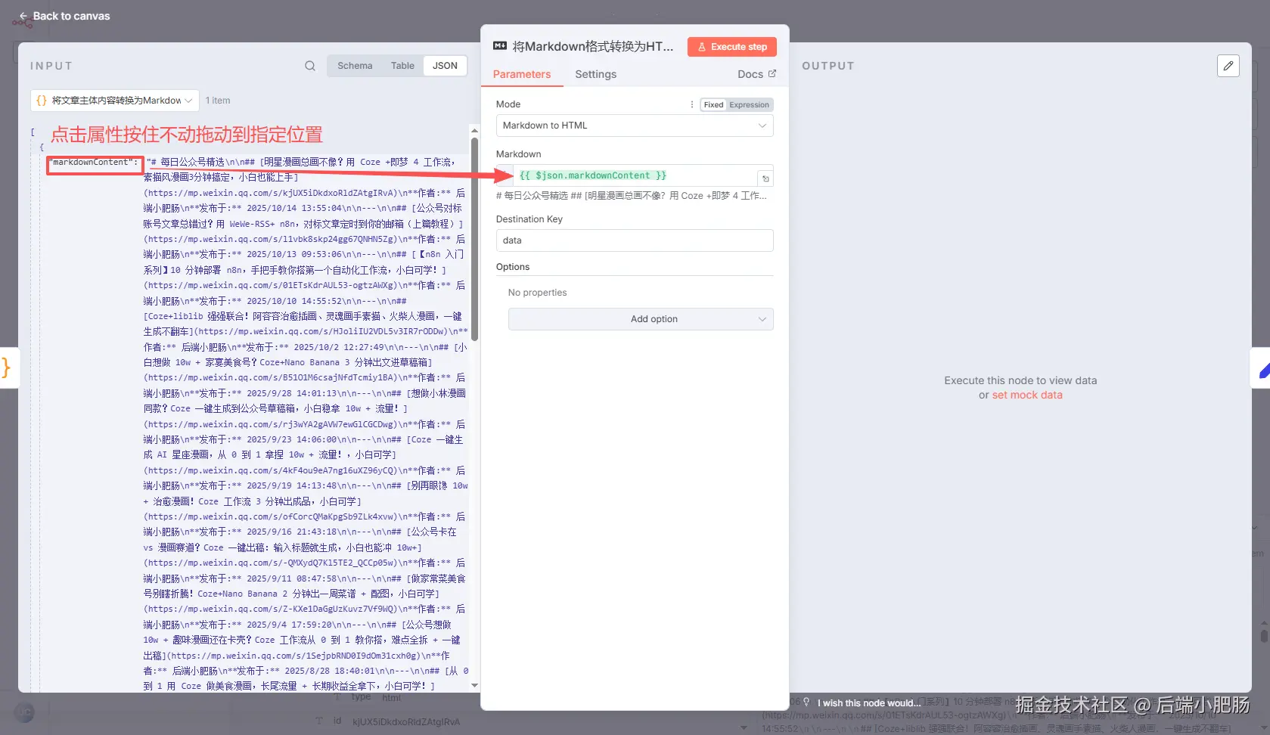Click the curly-brace handle on left edge

[7, 367]
